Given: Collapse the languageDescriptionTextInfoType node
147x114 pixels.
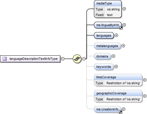Looking at the screenshot, I should point(63,59).
